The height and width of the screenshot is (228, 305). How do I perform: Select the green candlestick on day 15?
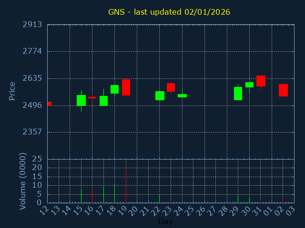(x=81, y=100)
